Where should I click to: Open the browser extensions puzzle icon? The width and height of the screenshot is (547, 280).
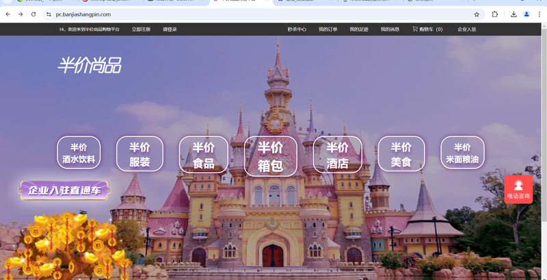494,14
